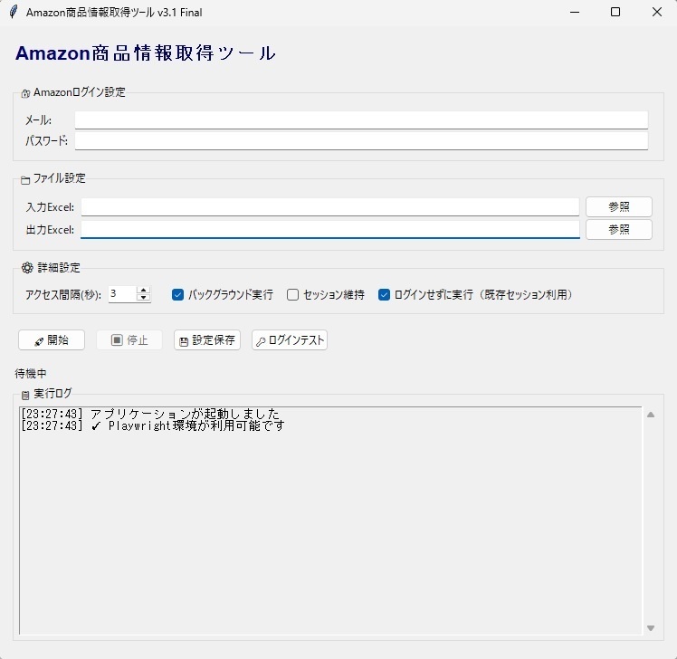Screen dimensions: 677x659
Task: Click the Amazonログイン設定 group label
Action: point(80,92)
